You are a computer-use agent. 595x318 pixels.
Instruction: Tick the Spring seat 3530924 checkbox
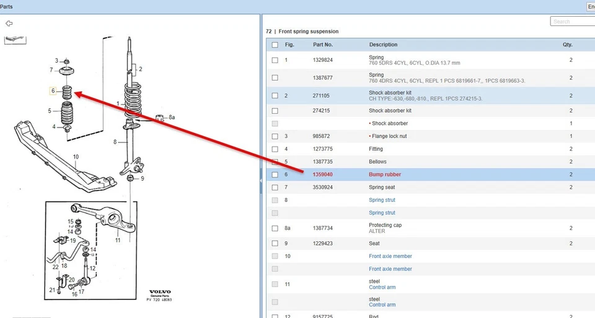(275, 187)
